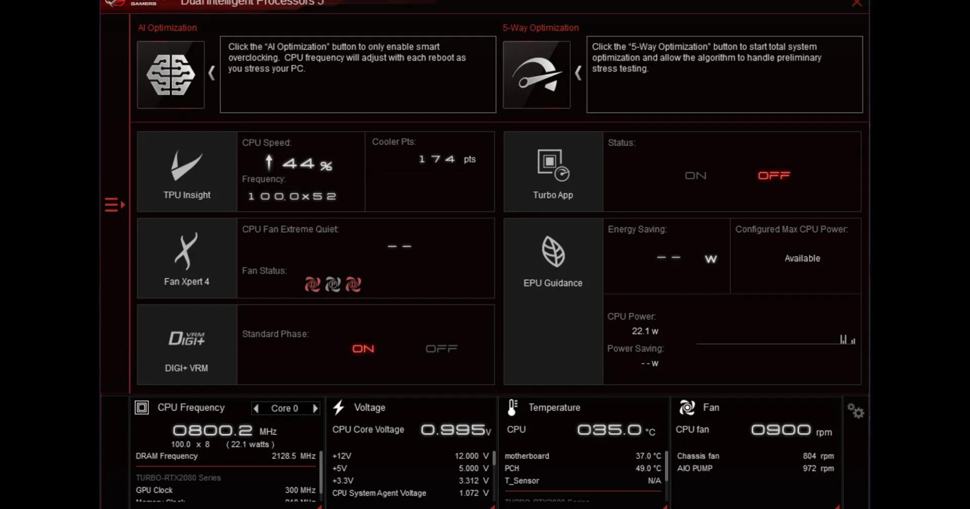Collapse the AI Optimization description chevron

(212, 73)
